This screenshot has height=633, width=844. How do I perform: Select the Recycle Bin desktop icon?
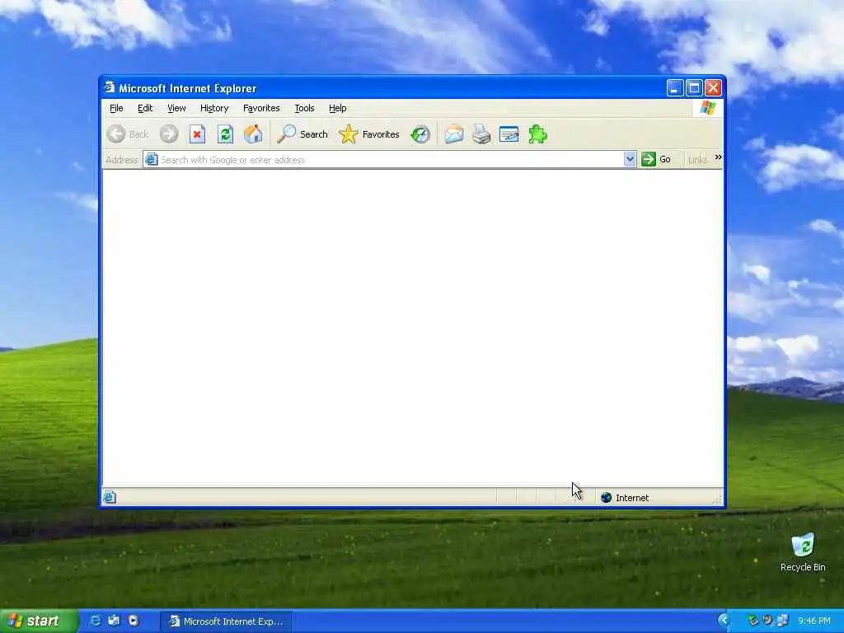pos(803,552)
